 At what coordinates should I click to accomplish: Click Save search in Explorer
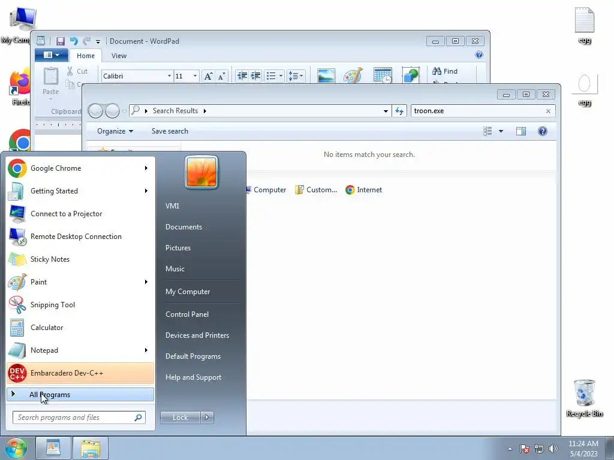(x=170, y=131)
